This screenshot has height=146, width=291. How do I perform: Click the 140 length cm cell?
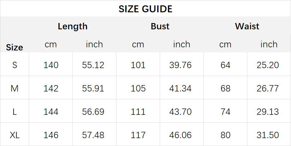pos(51,65)
